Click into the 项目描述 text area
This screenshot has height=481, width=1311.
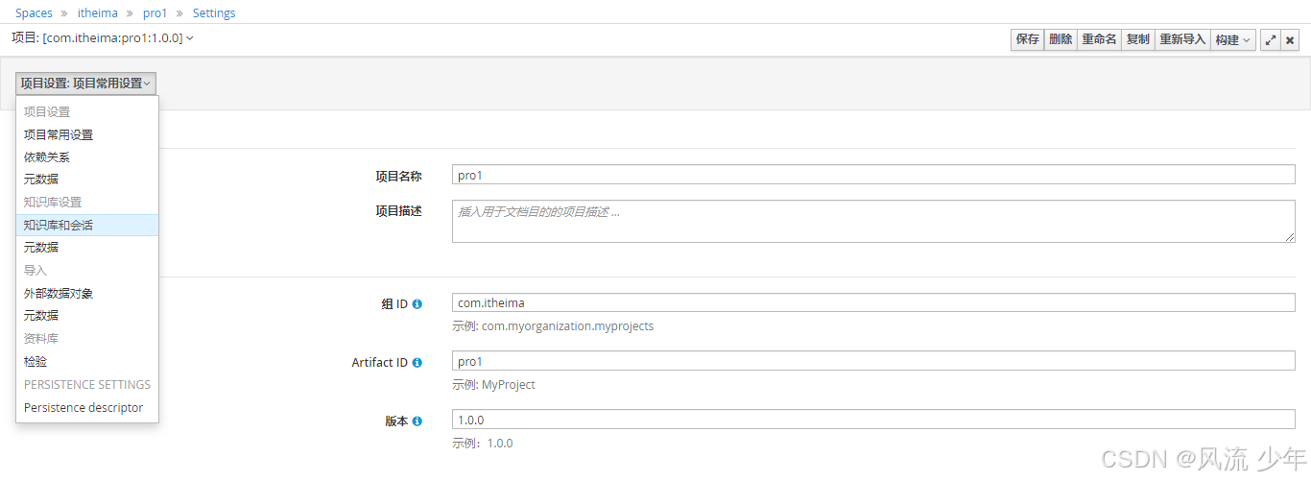point(873,221)
